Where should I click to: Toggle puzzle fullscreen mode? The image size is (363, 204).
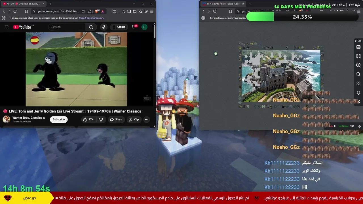point(358,56)
